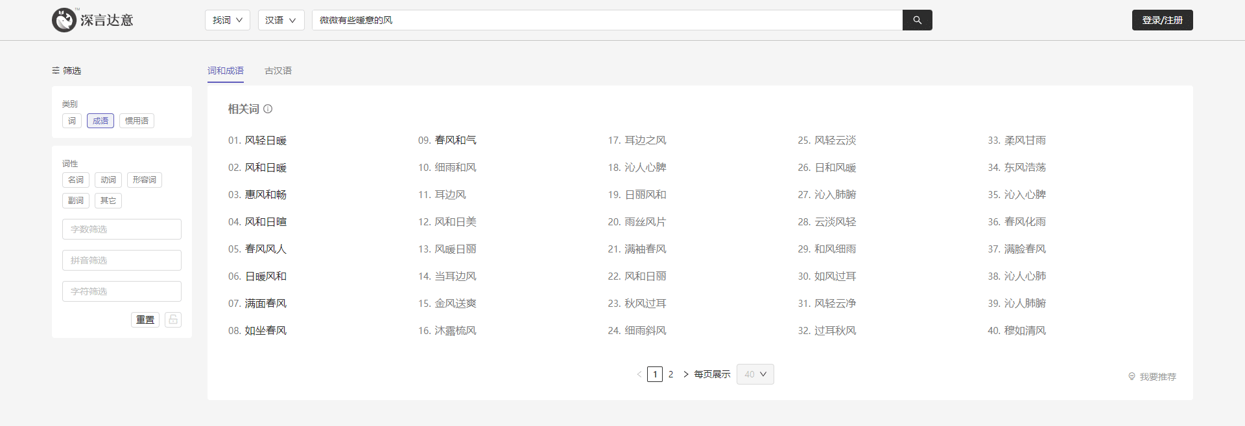Click the 重置 reset button
This screenshot has height=426, width=1245.
pyautogui.click(x=145, y=319)
